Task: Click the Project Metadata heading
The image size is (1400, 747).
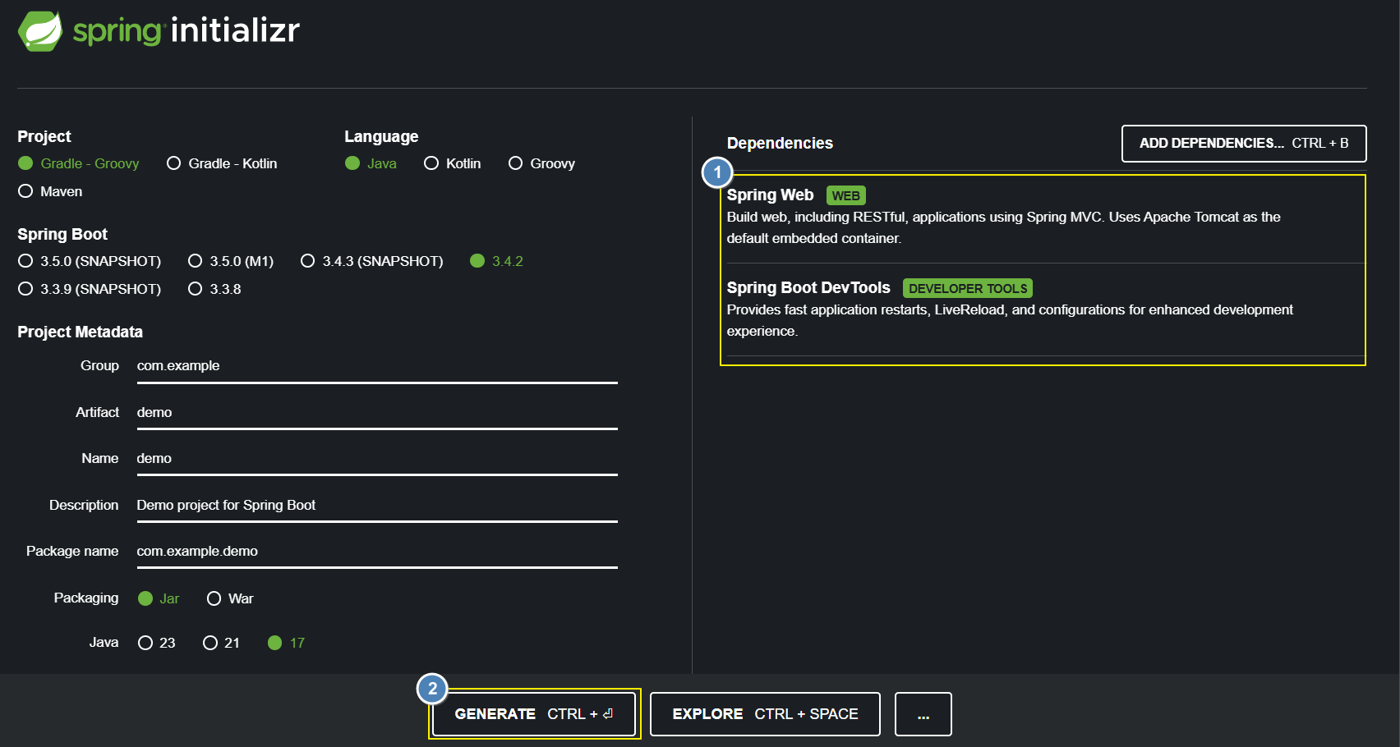Action: 80,332
